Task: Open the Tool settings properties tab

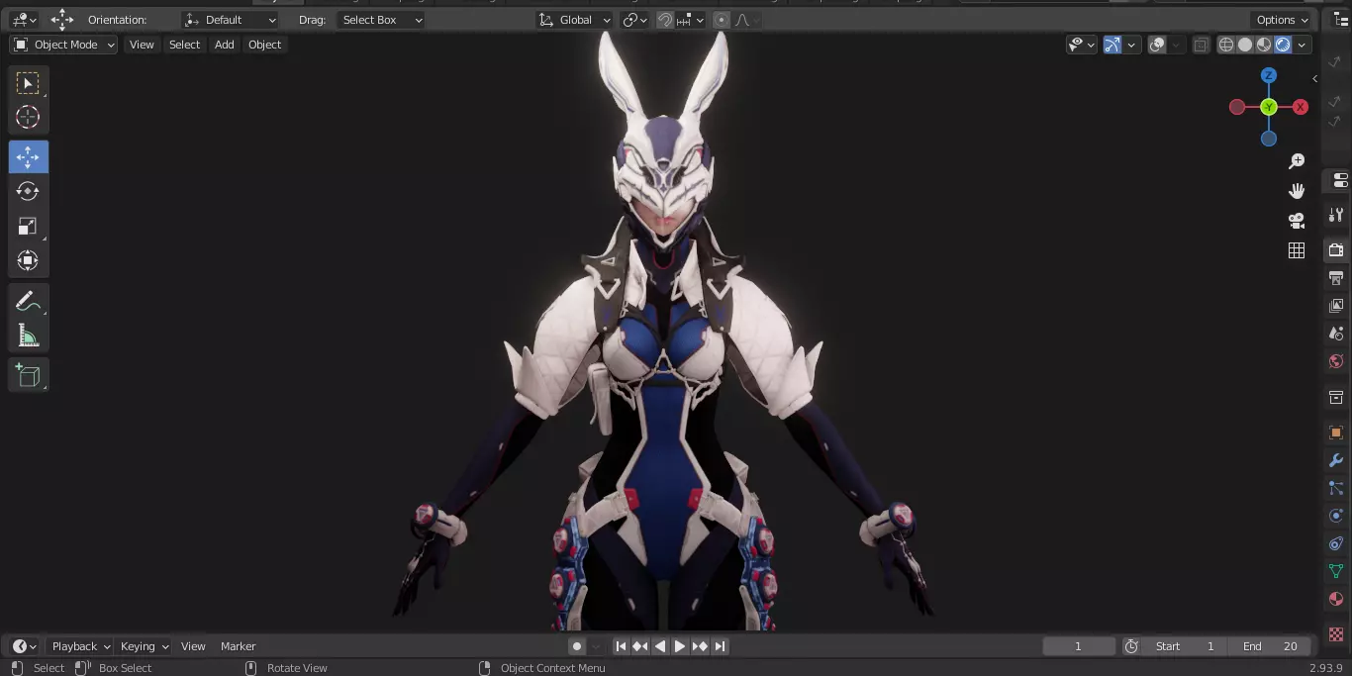Action: pyautogui.click(x=1336, y=215)
